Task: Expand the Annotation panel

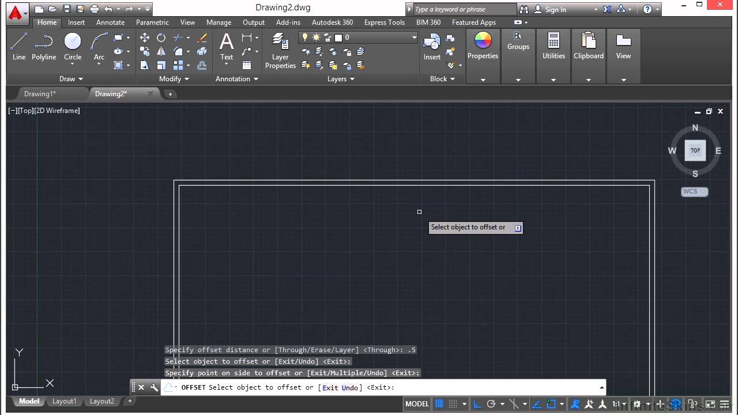Action: (x=236, y=79)
